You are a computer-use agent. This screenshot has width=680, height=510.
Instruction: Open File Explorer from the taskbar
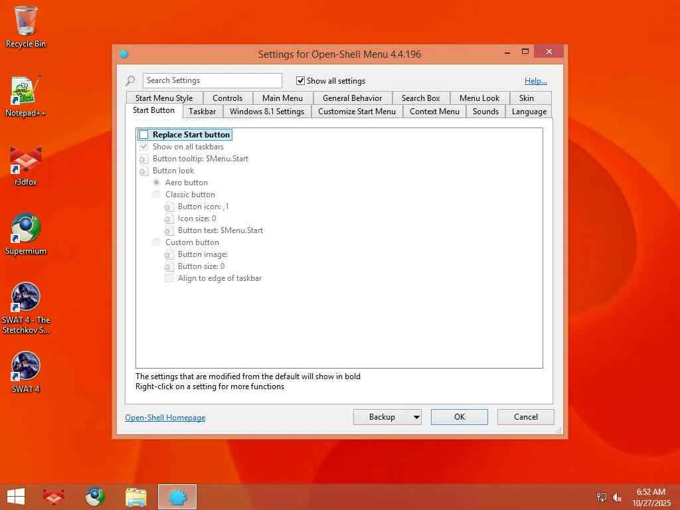pyautogui.click(x=135, y=497)
